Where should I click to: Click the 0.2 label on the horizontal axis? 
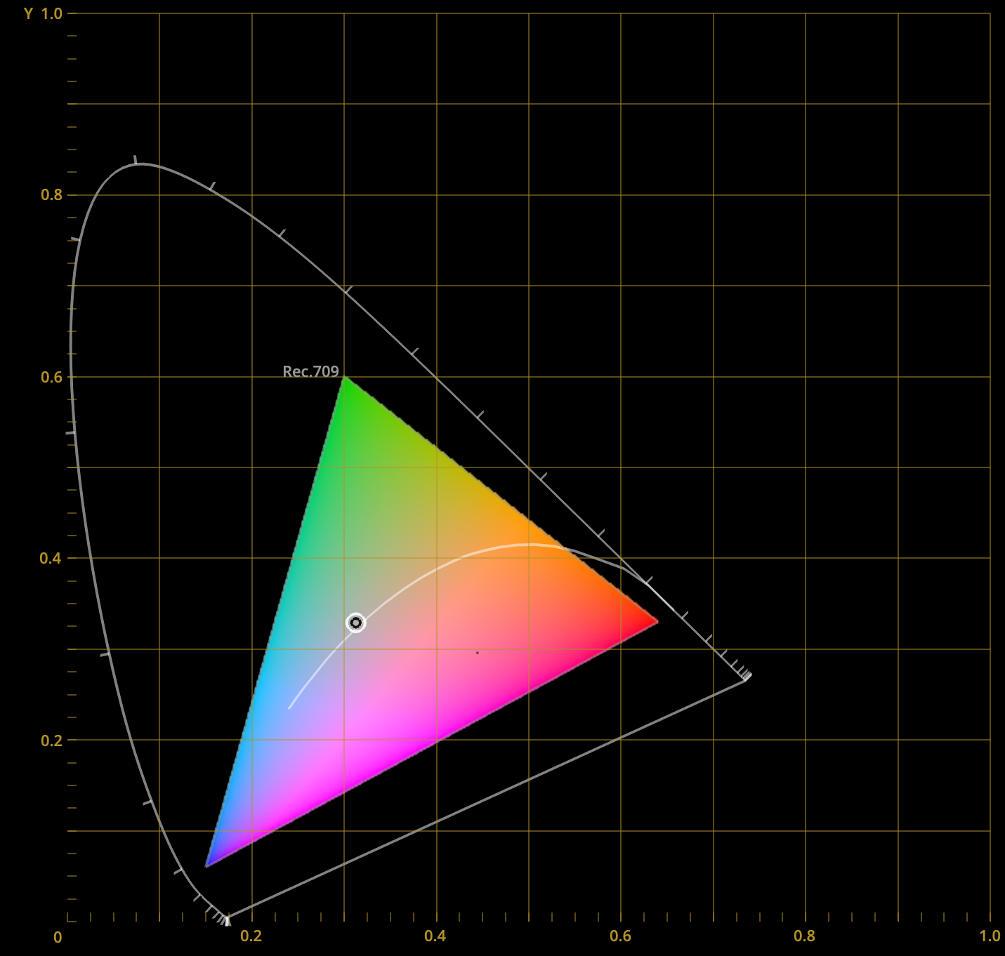coord(251,936)
